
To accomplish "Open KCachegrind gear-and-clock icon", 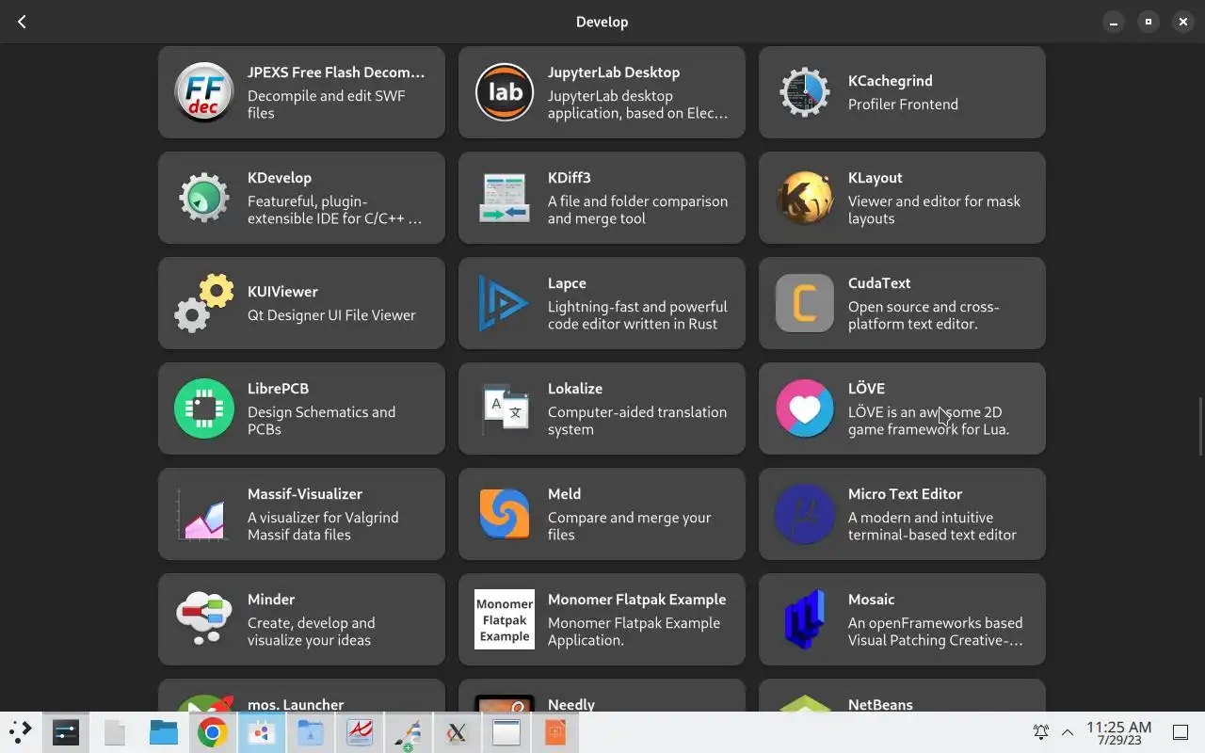I will point(805,92).
